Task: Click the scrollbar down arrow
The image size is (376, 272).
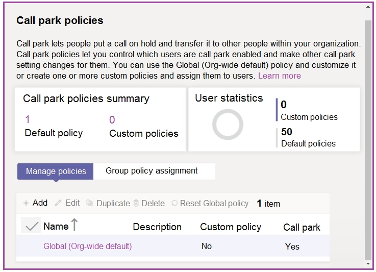Action: (368, 264)
